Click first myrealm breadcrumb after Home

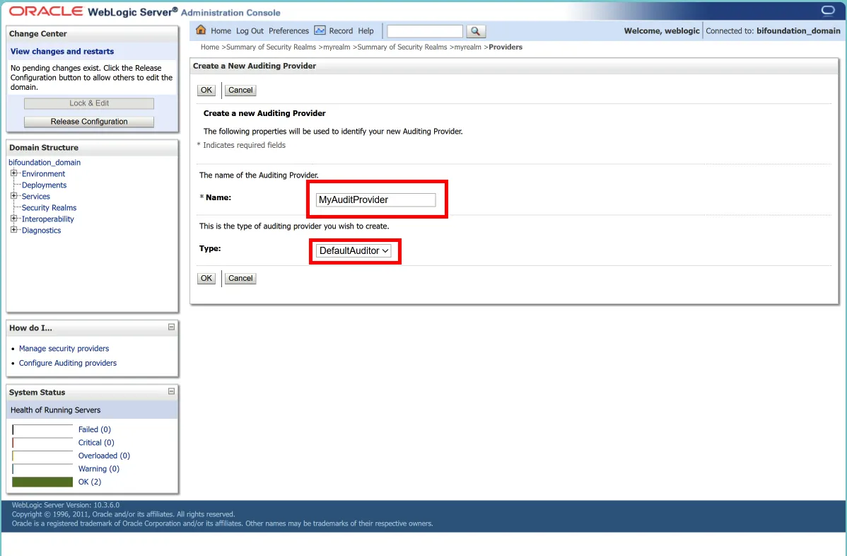coord(337,47)
